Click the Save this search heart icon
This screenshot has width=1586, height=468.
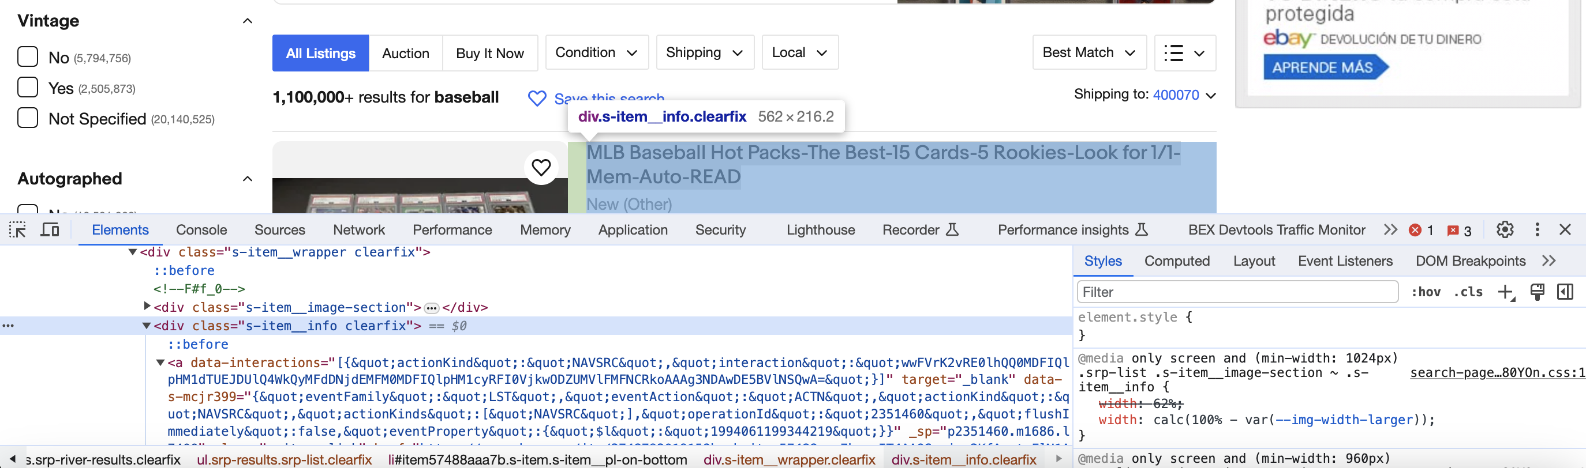click(537, 99)
